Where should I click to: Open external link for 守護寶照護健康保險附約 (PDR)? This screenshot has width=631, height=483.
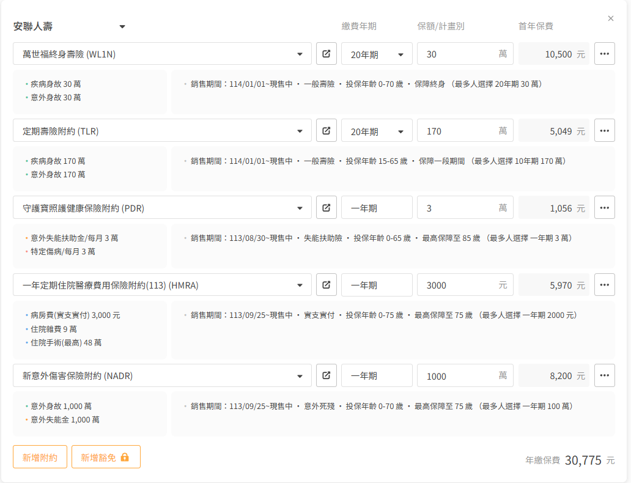coord(327,208)
